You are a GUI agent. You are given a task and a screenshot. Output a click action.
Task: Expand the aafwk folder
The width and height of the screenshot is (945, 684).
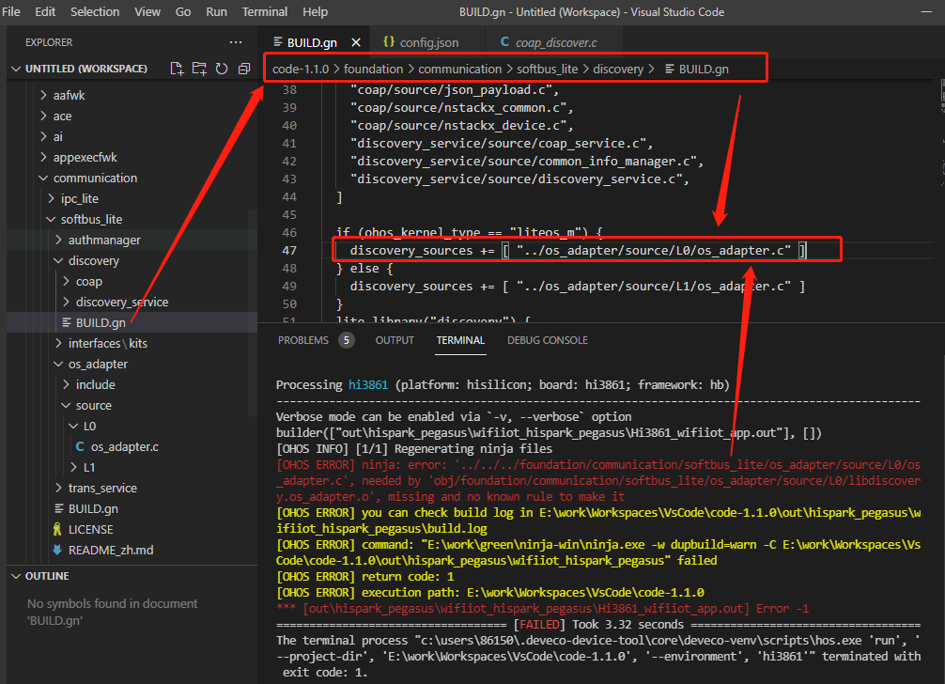70,95
